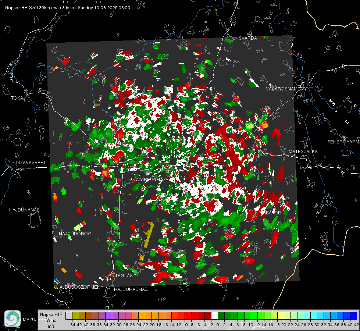Viewport: 360px width, 331px height.
Task: Click the radar title 'Napkor-HR Szél 30km' text
Action: (x=28, y=8)
